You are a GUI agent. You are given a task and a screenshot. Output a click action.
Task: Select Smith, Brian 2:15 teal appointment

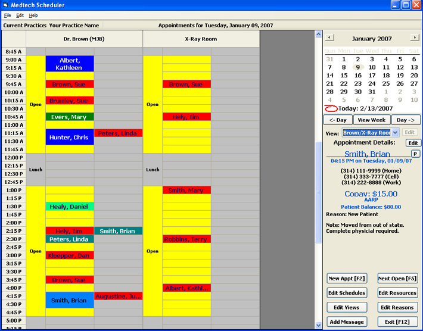click(x=118, y=231)
